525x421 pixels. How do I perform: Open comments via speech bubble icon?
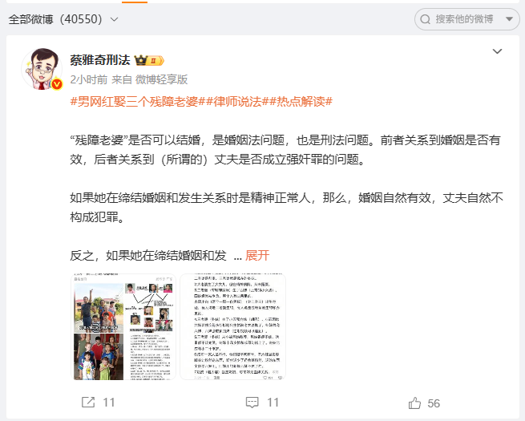coord(252,403)
